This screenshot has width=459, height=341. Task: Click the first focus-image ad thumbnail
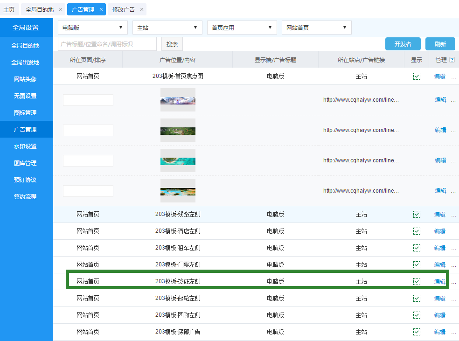click(x=178, y=100)
